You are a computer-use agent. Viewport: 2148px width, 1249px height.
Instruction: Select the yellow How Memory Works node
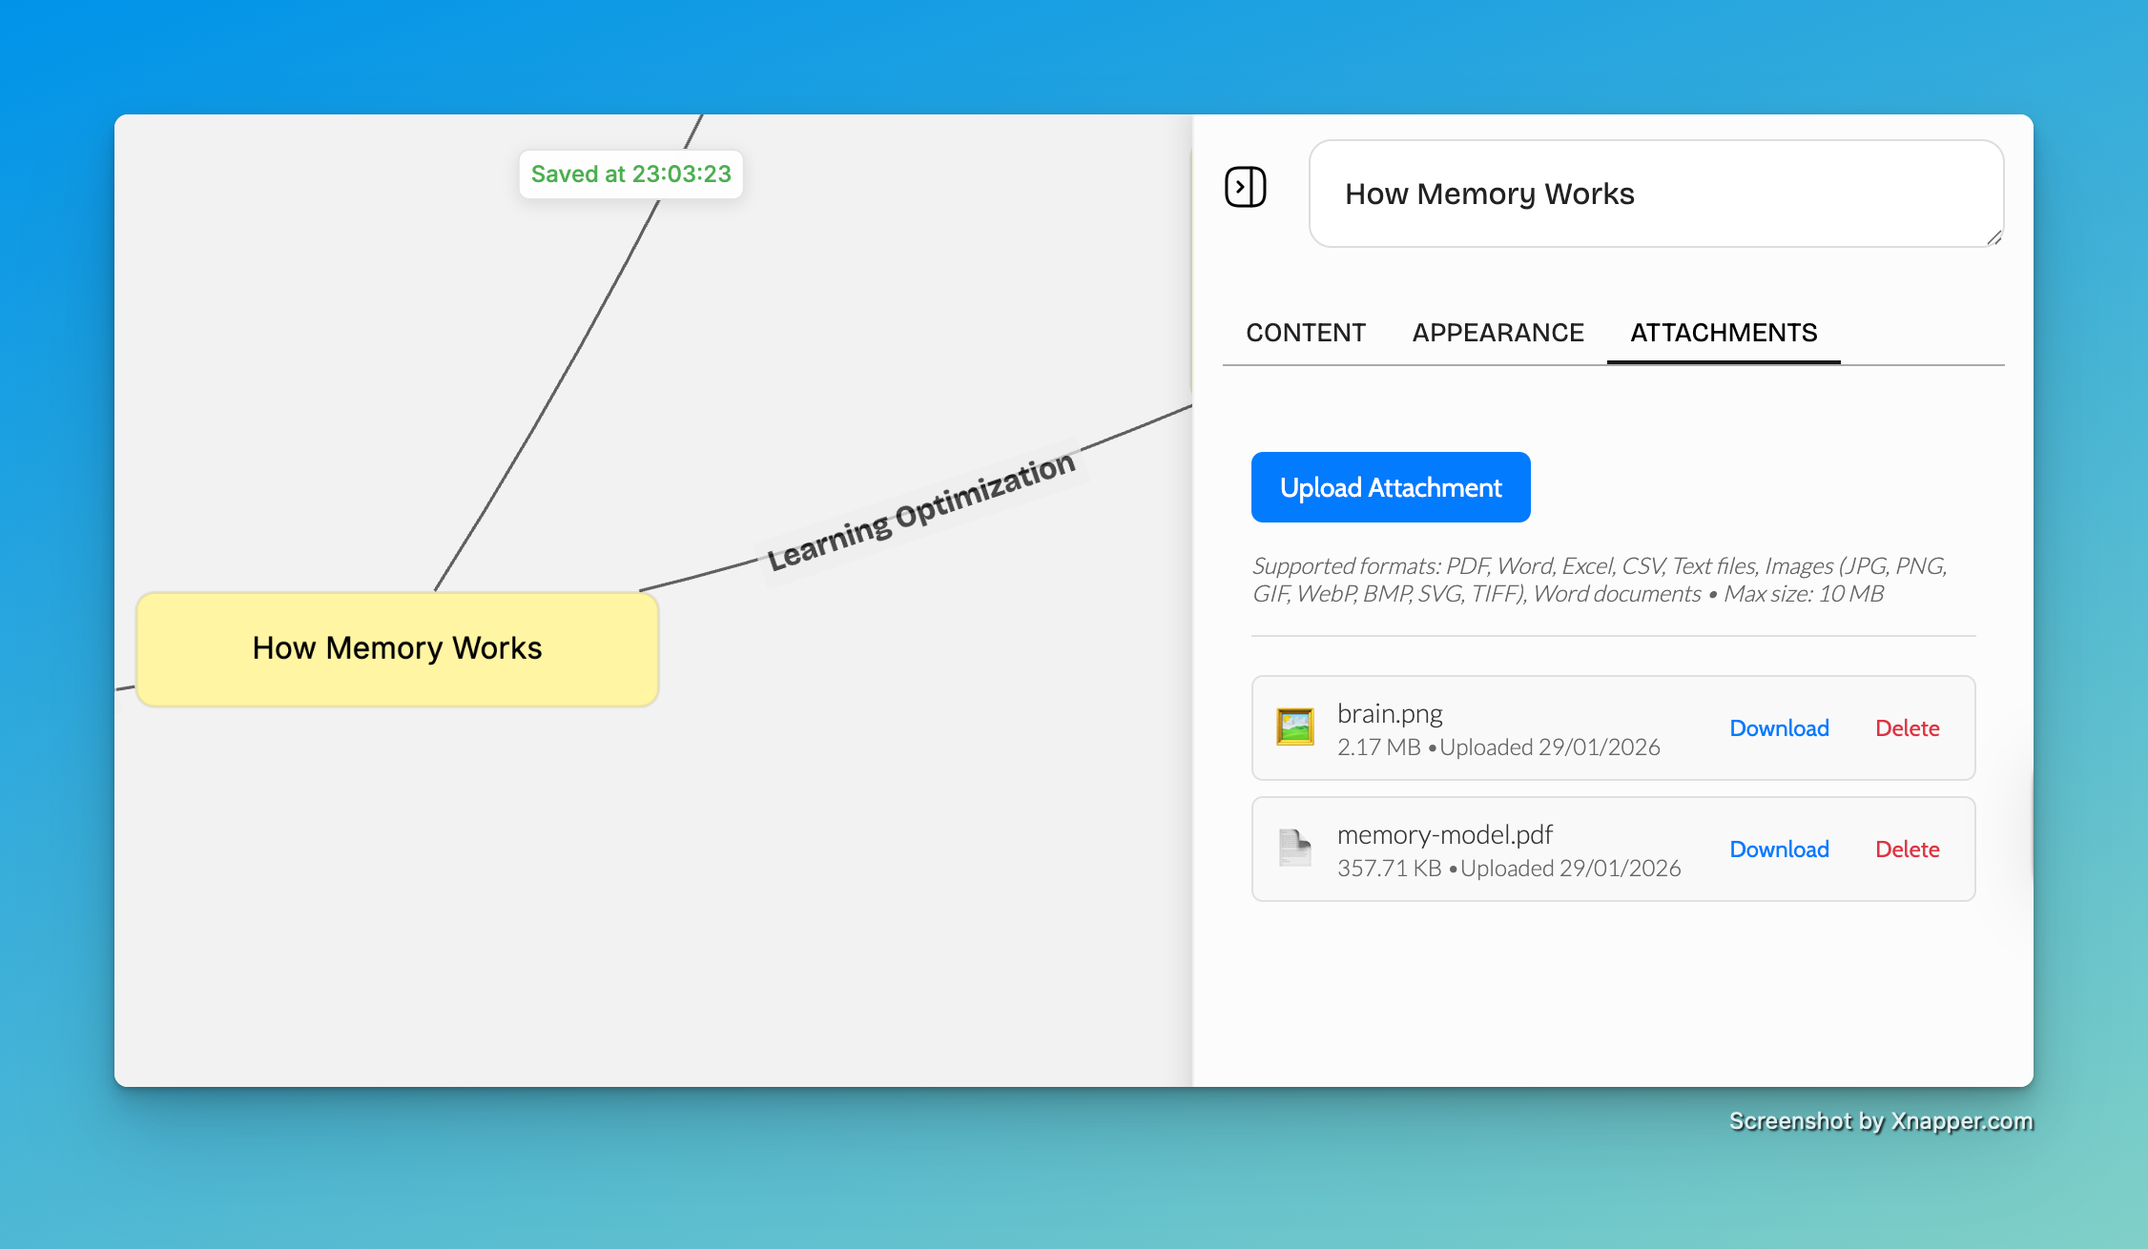(x=397, y=648)
